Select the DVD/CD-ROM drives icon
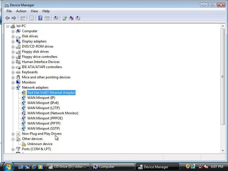 (18, 46)
